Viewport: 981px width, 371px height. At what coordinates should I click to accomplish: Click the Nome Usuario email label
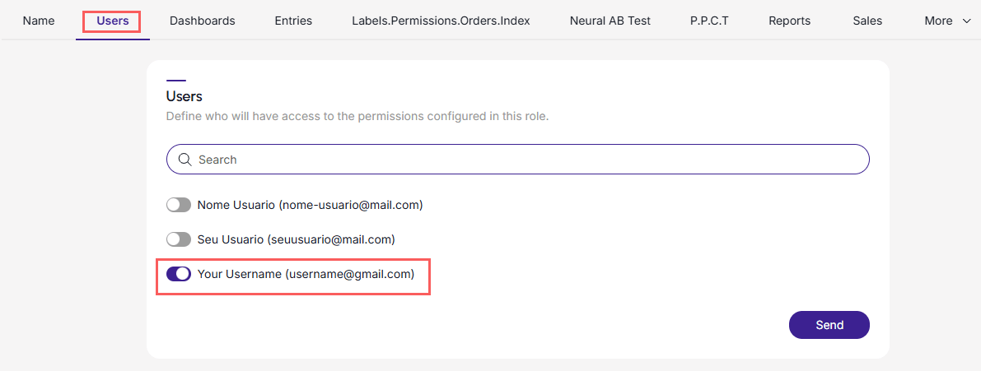(311, 205)
